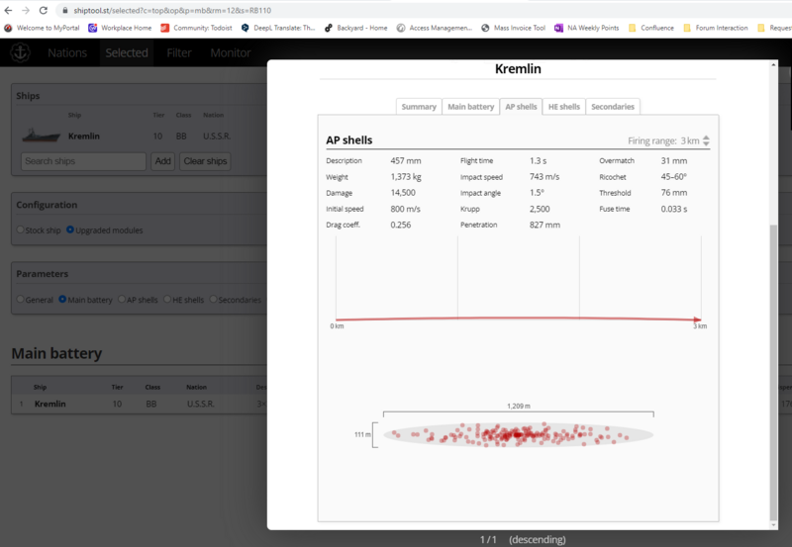Choose the HE shells parameter radio button
This screenshot has height=547, width=792.
[x=167, y=300]
